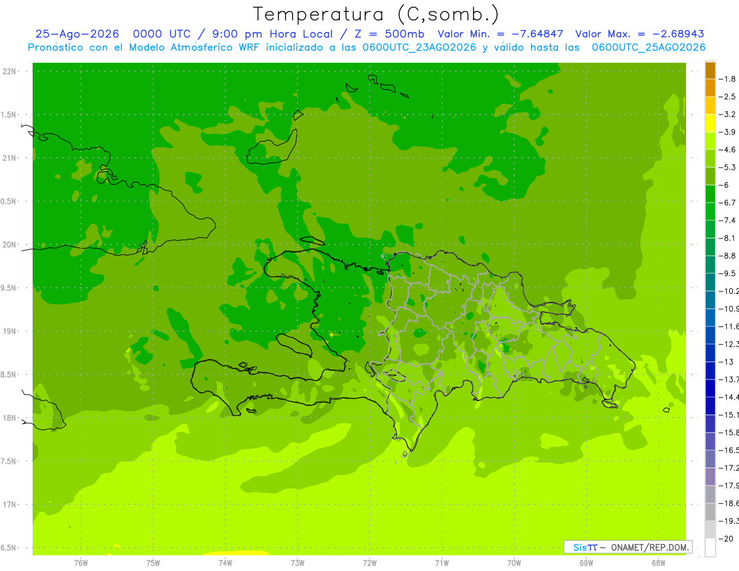739x571 pixels.
Task: Click the "22N" latitude axis label
Action: pos(9,71)
